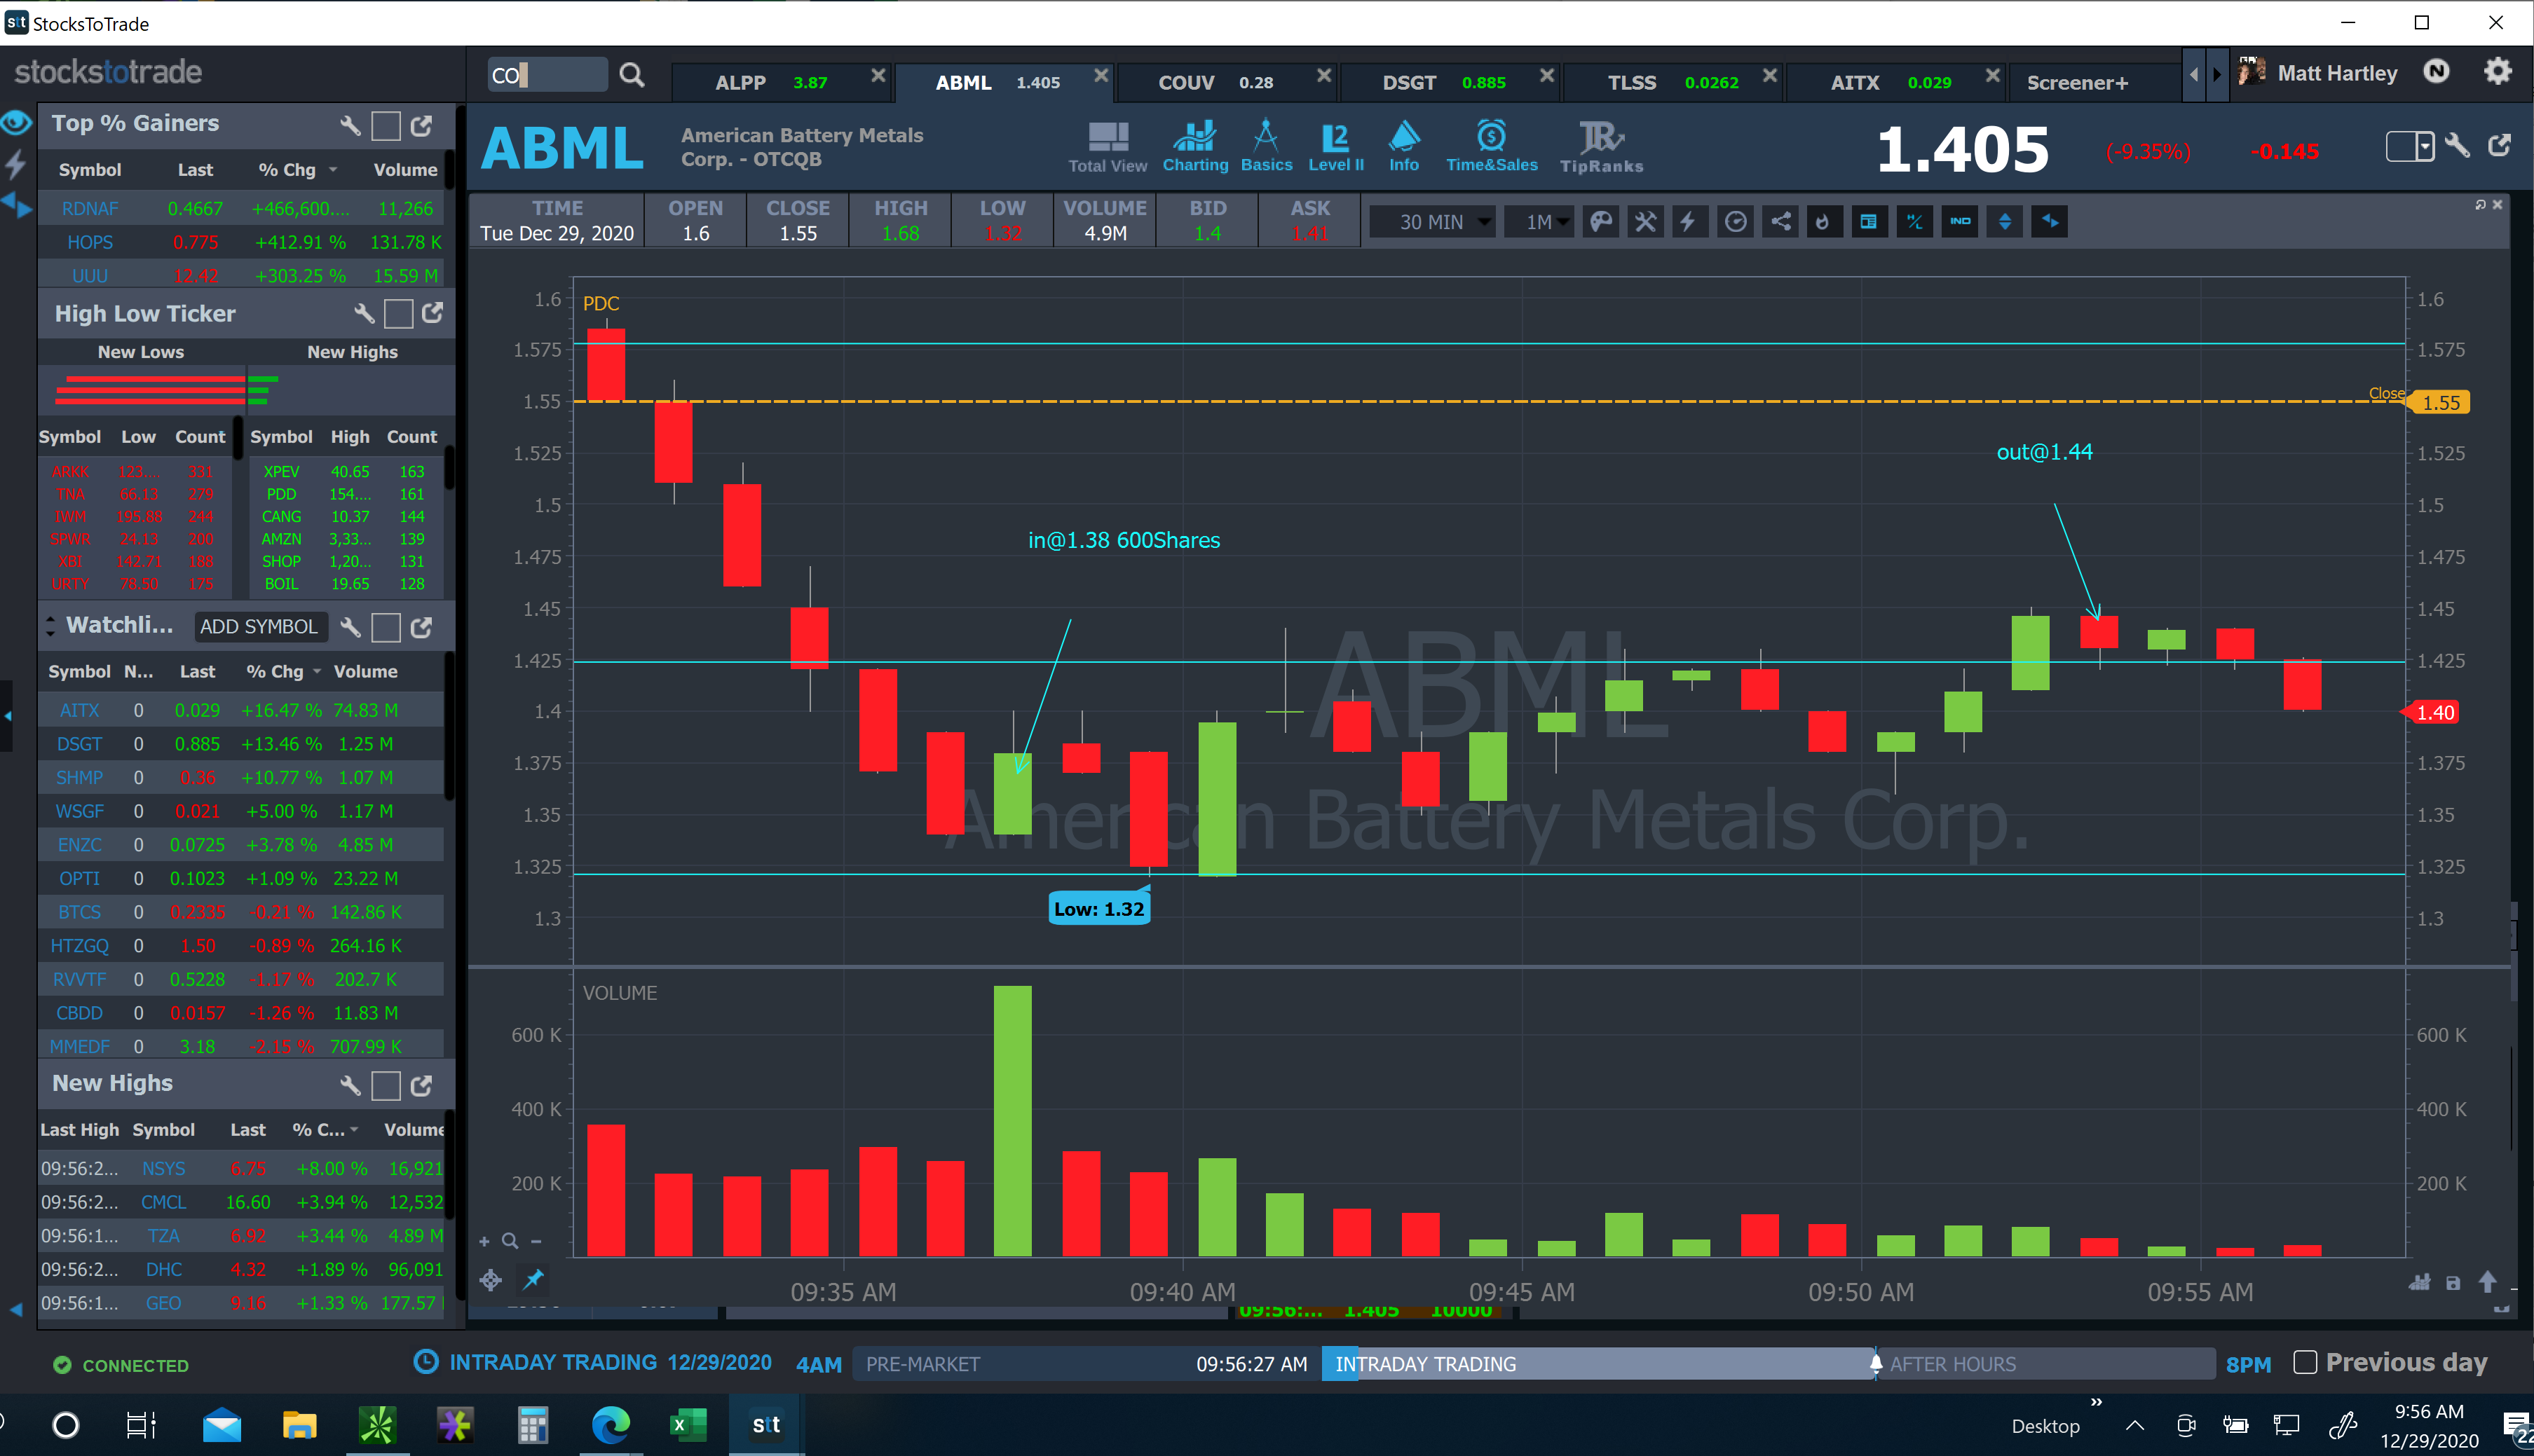Open the 30 MIN interval dropdown
Image resolution: width=2534 pixels, height=1456 pixels.
[1431, 222]
